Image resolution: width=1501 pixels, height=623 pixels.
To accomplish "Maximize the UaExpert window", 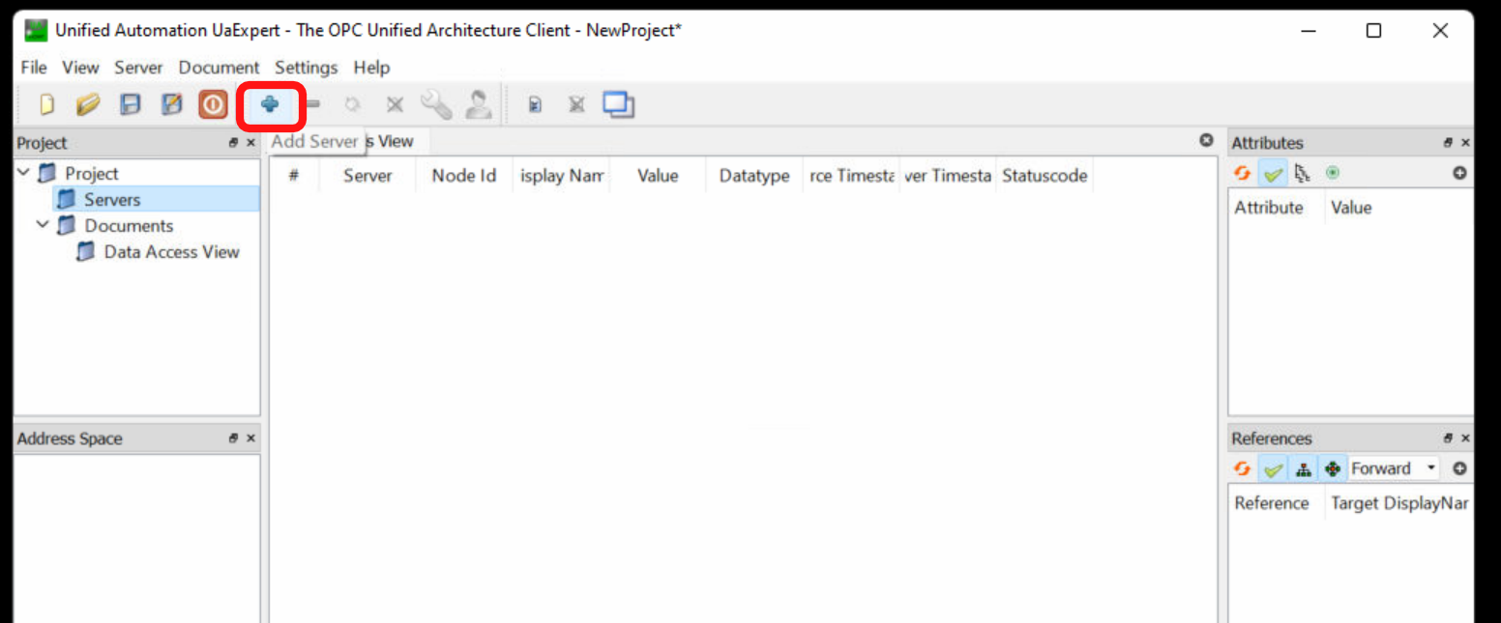I will (1373, 31).
